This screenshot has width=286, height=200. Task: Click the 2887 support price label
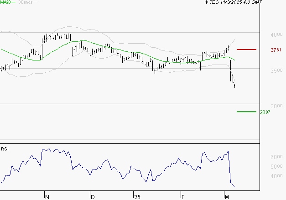tap(265, 112)
